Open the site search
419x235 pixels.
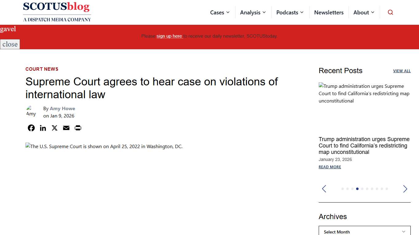[x=390, y=12]
